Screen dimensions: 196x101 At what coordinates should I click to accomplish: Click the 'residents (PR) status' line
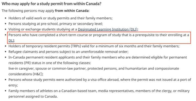point(50,63)
